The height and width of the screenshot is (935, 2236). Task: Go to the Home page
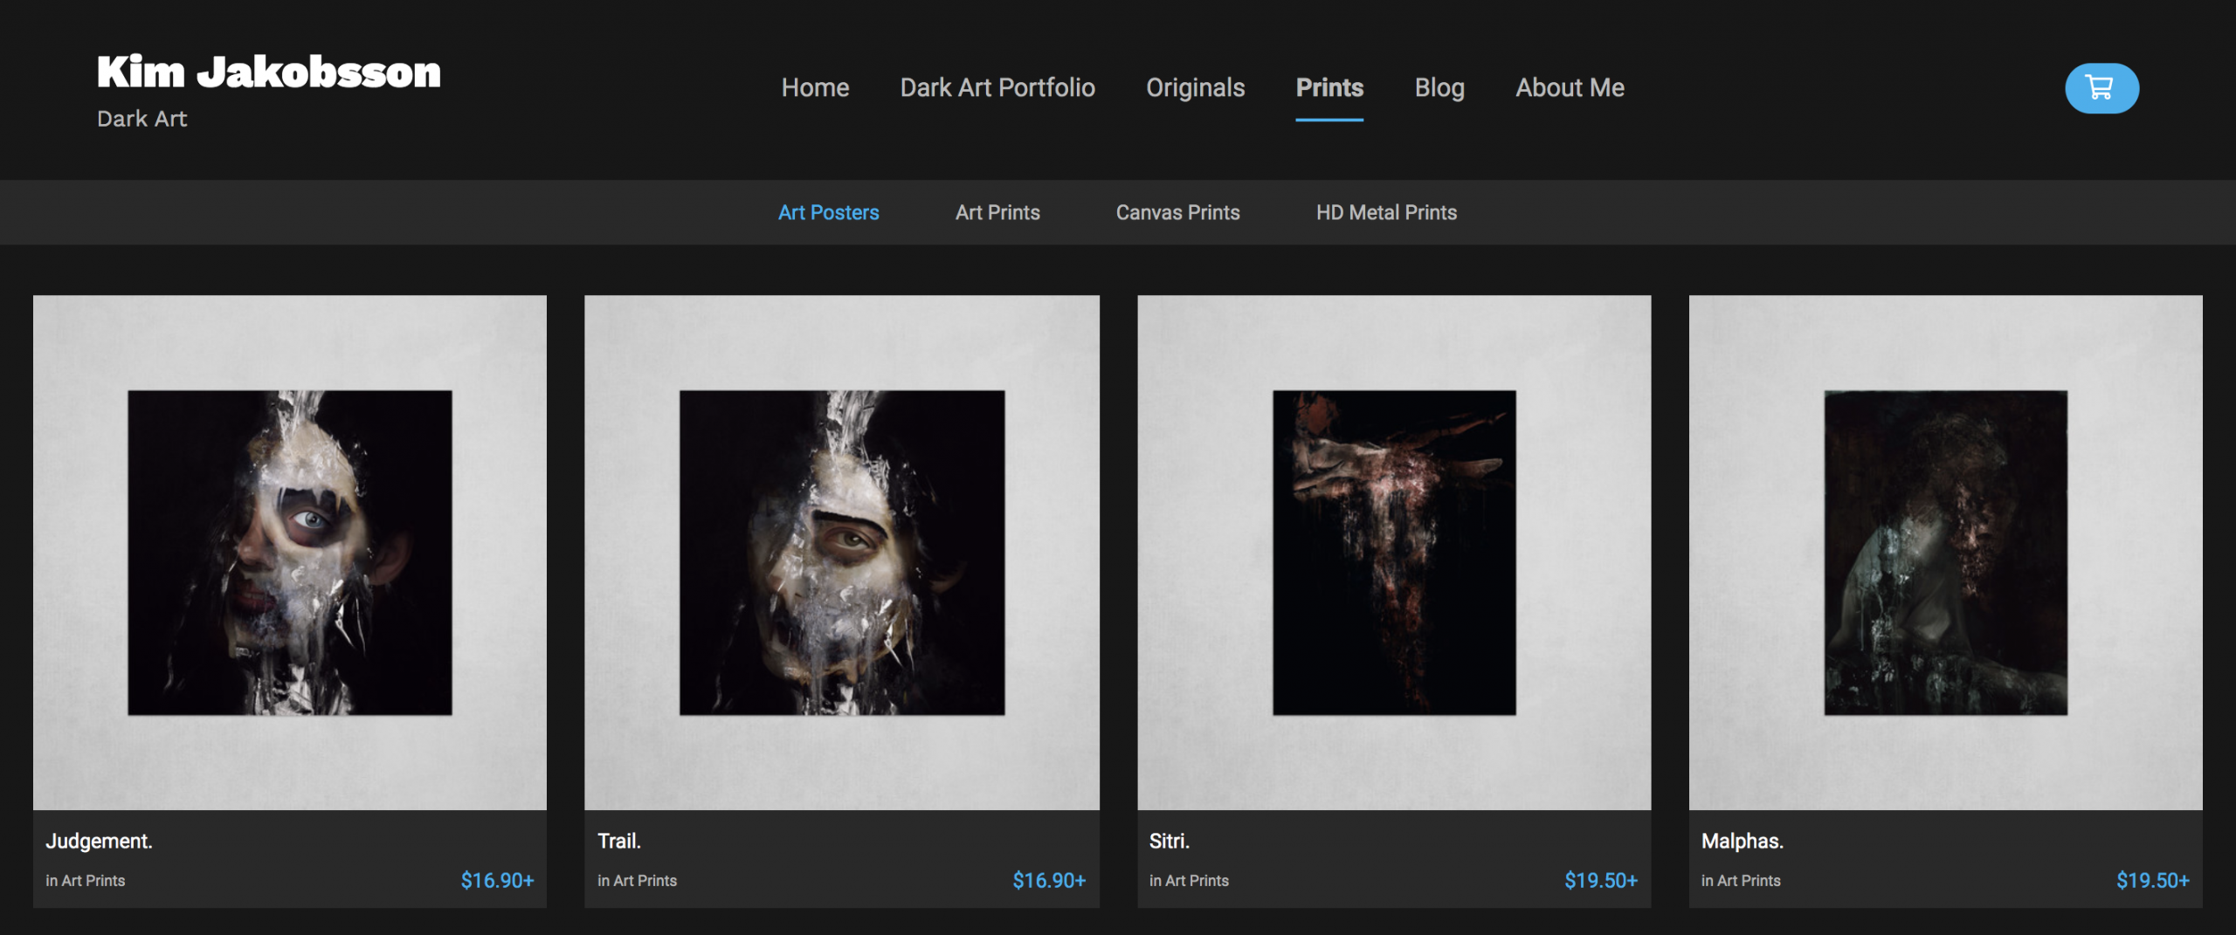click(x=815, y=87)
